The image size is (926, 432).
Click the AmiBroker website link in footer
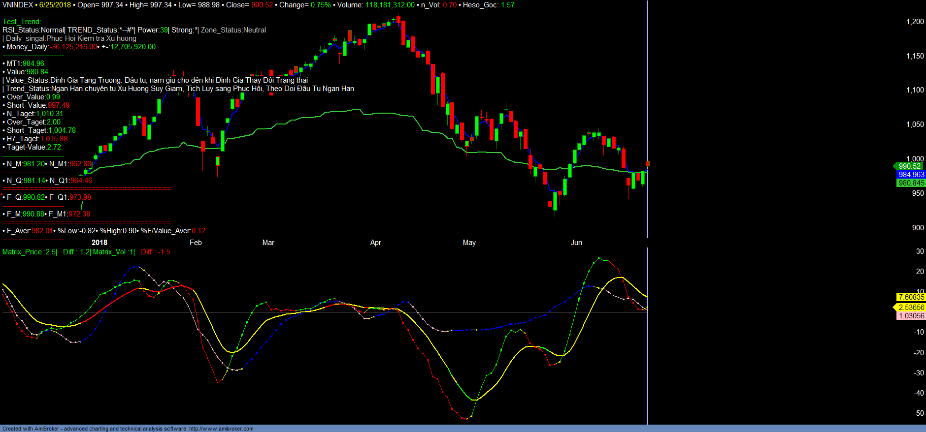click(221, 429)
